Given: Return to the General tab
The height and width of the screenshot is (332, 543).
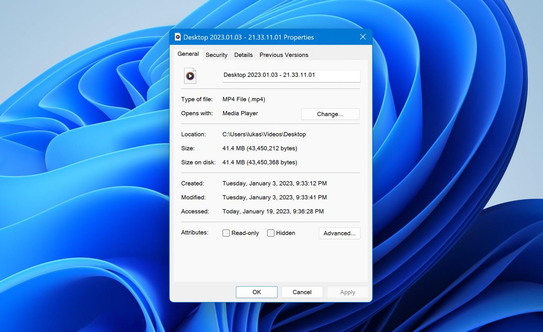Looking at the screenshot, I should (188, 54).
